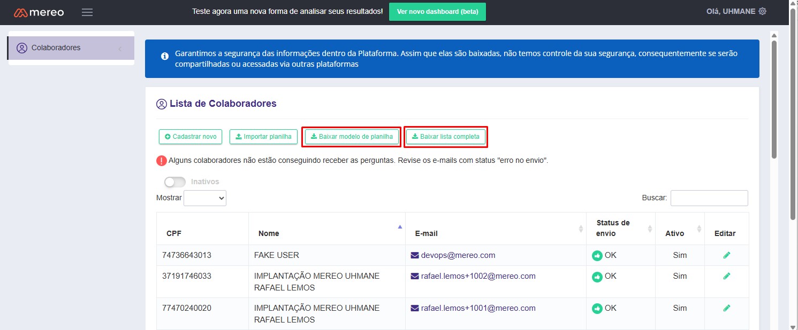Collapse the Colaboradores sidebar chevron

tap(119, 49)
